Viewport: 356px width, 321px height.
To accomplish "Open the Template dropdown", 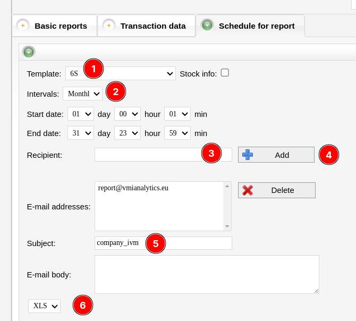I will 121,73.
